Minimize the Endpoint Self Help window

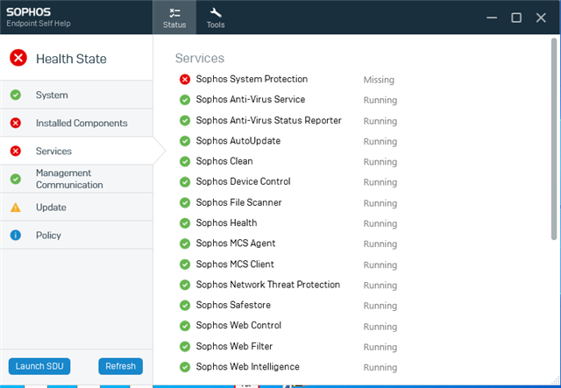(x=492, y=18)
